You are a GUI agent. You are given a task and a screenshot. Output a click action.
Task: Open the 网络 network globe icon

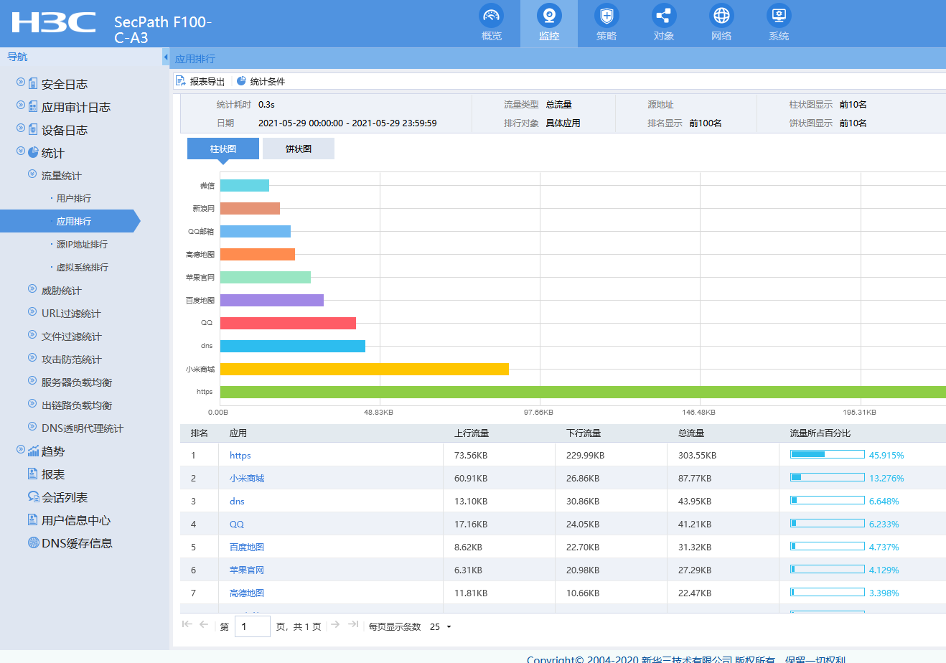tap(721, 16)
